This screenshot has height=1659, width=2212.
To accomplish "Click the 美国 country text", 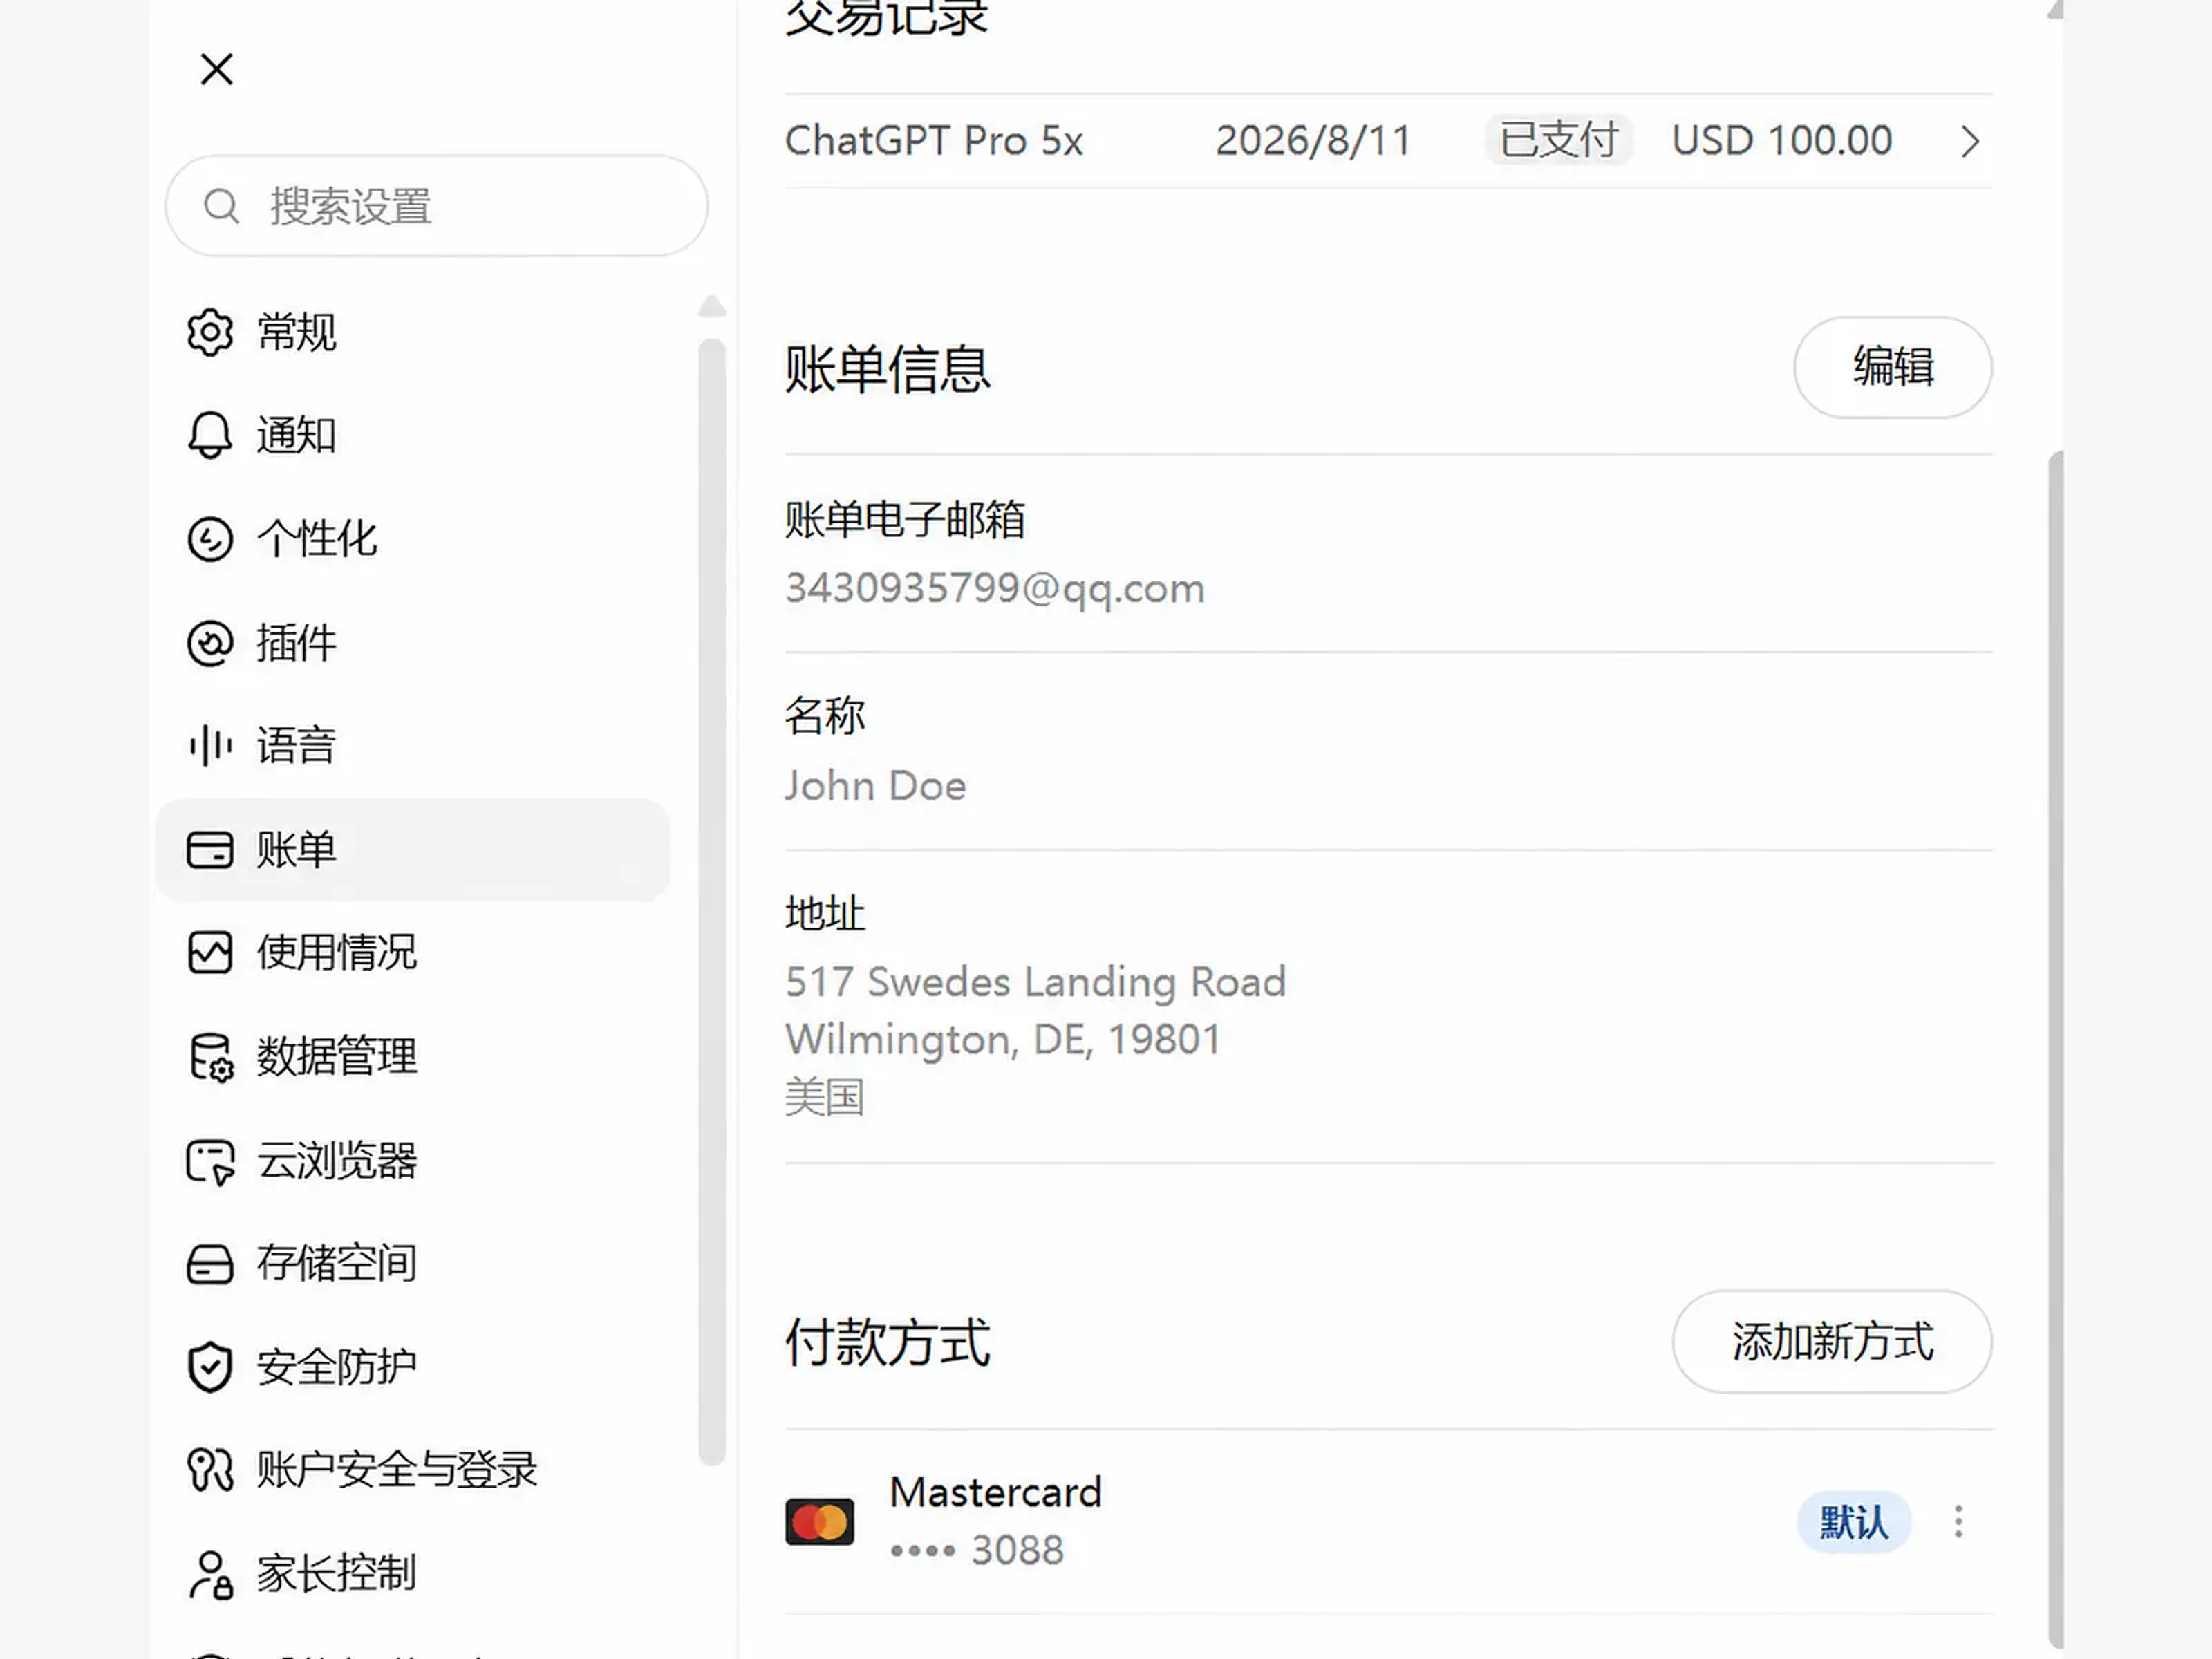I will click(x=825, y=1098).
